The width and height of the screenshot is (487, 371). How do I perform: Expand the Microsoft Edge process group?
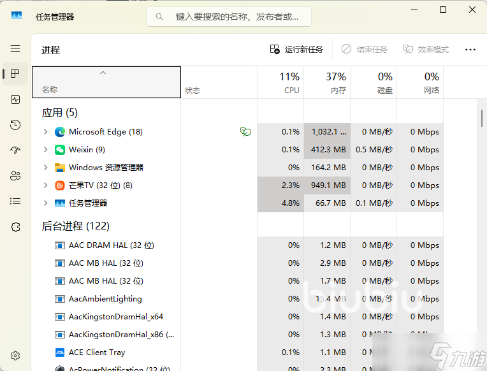pyautogui.click(x=45, y=132)
